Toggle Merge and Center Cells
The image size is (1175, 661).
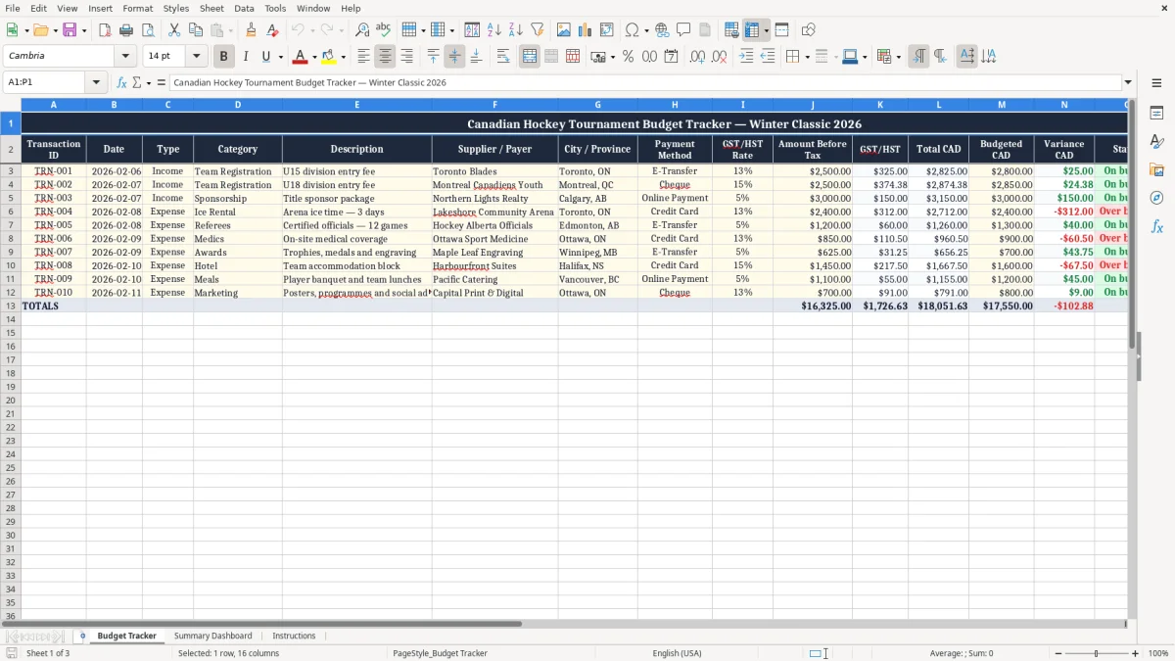pyautogui.click(x=530, y=57)
